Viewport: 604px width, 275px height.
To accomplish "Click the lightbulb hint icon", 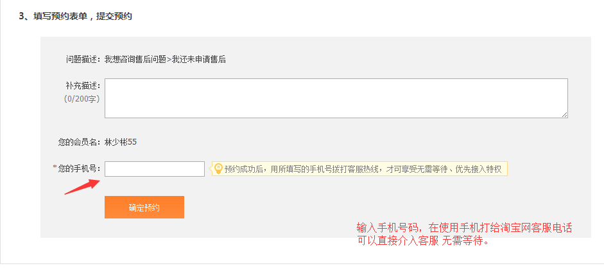I will click(x=218, y=168).
